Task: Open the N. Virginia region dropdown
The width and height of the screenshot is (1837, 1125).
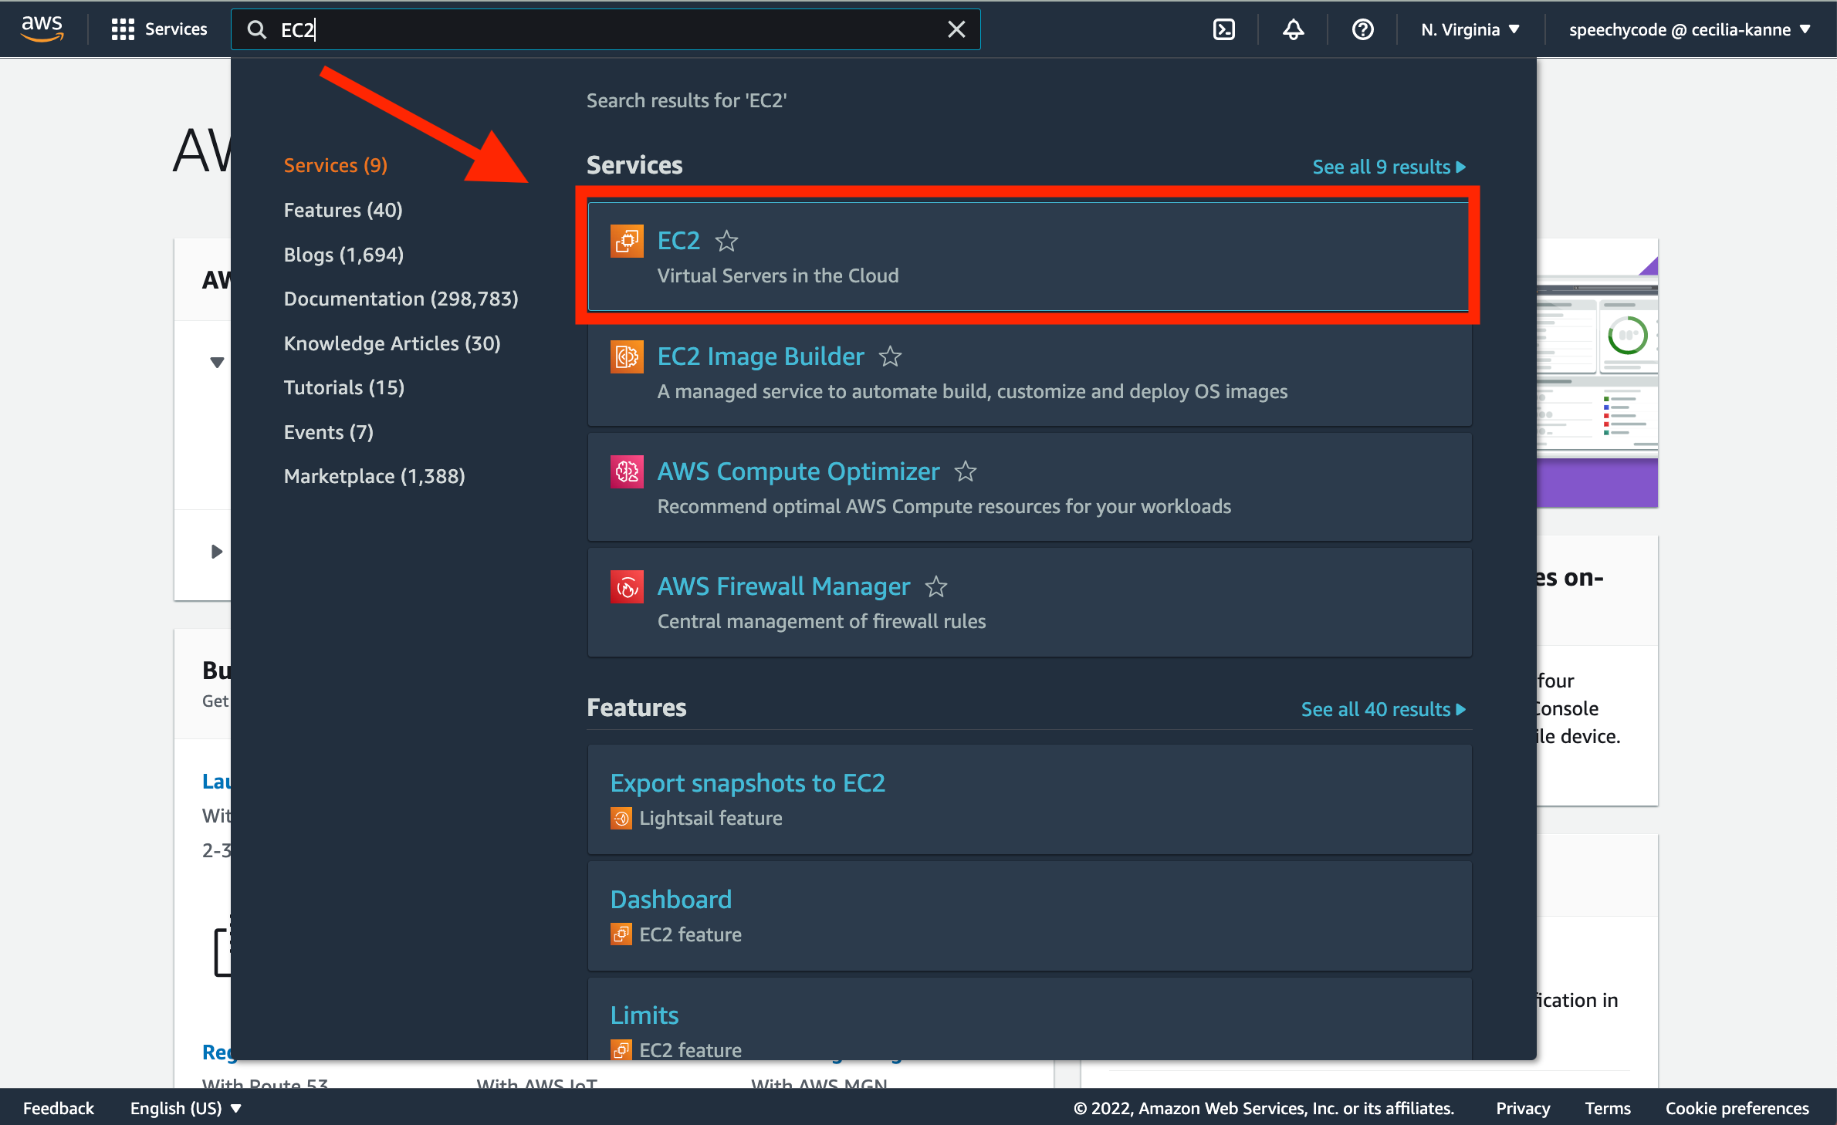Action: (x=1470, y=29)
